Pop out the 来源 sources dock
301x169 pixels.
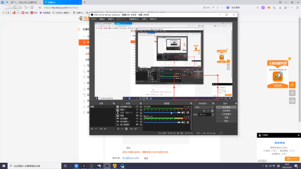(x=141, y=104)
